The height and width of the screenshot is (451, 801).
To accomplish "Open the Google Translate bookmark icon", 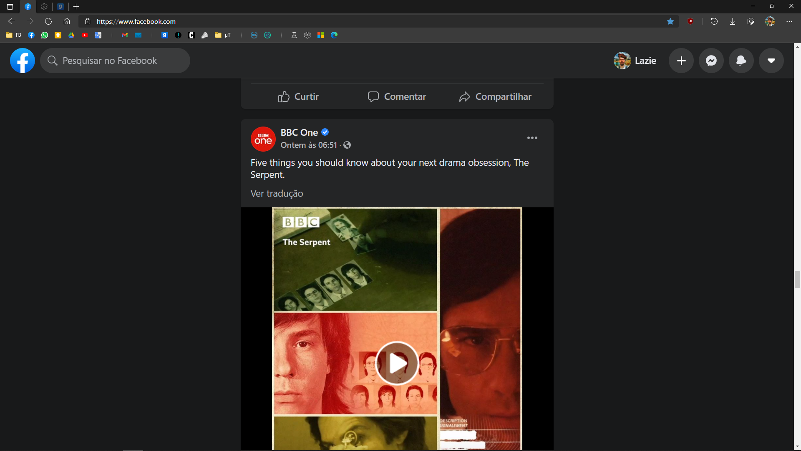I will coord(98,35).
